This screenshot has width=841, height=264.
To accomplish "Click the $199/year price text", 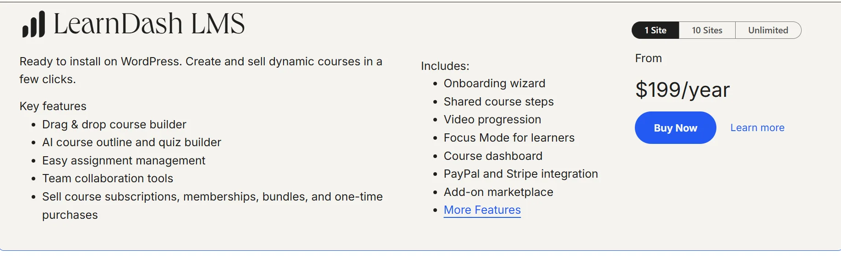I will point(682,90).
